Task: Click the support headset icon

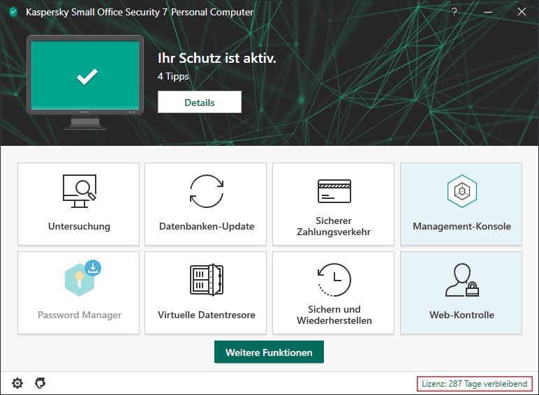Action: point(40,383)
